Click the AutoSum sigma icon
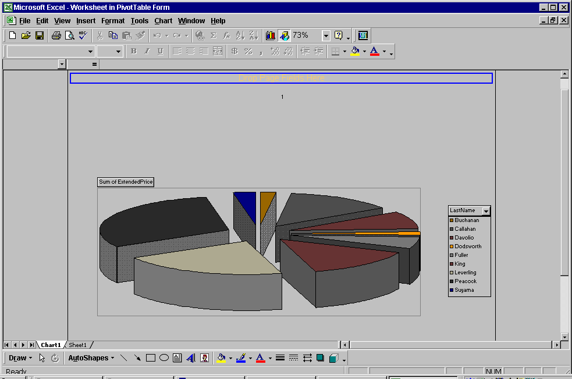Image resolution: width=572 pixels, height=379 pixels. (x=214, y=35)
